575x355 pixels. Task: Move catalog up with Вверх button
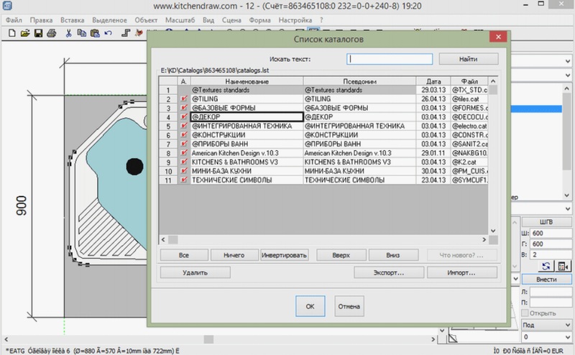point(341,255)
